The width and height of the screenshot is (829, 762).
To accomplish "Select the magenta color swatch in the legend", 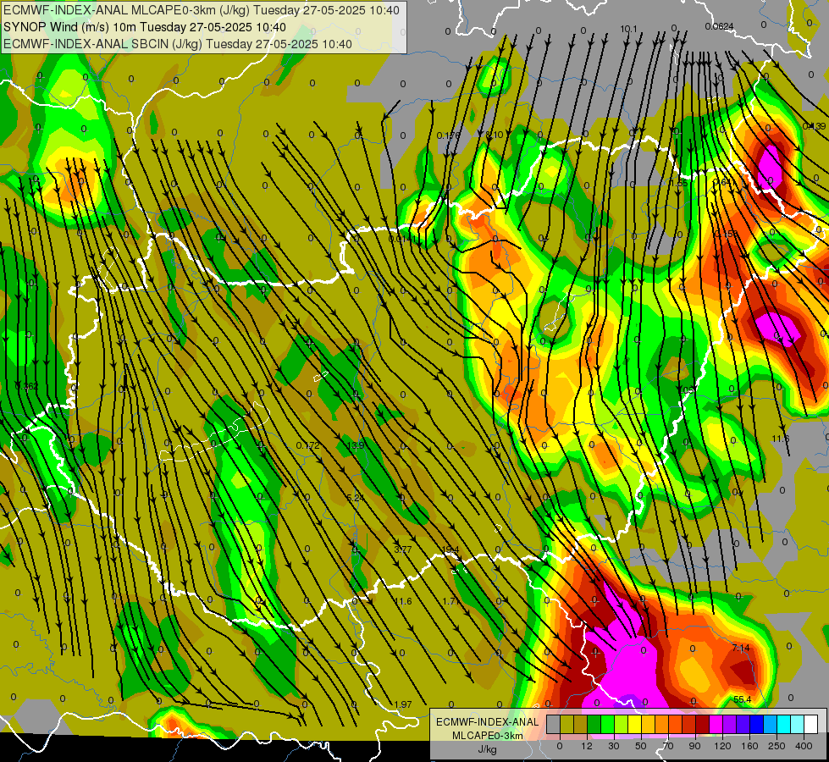I will coord(716,724).
